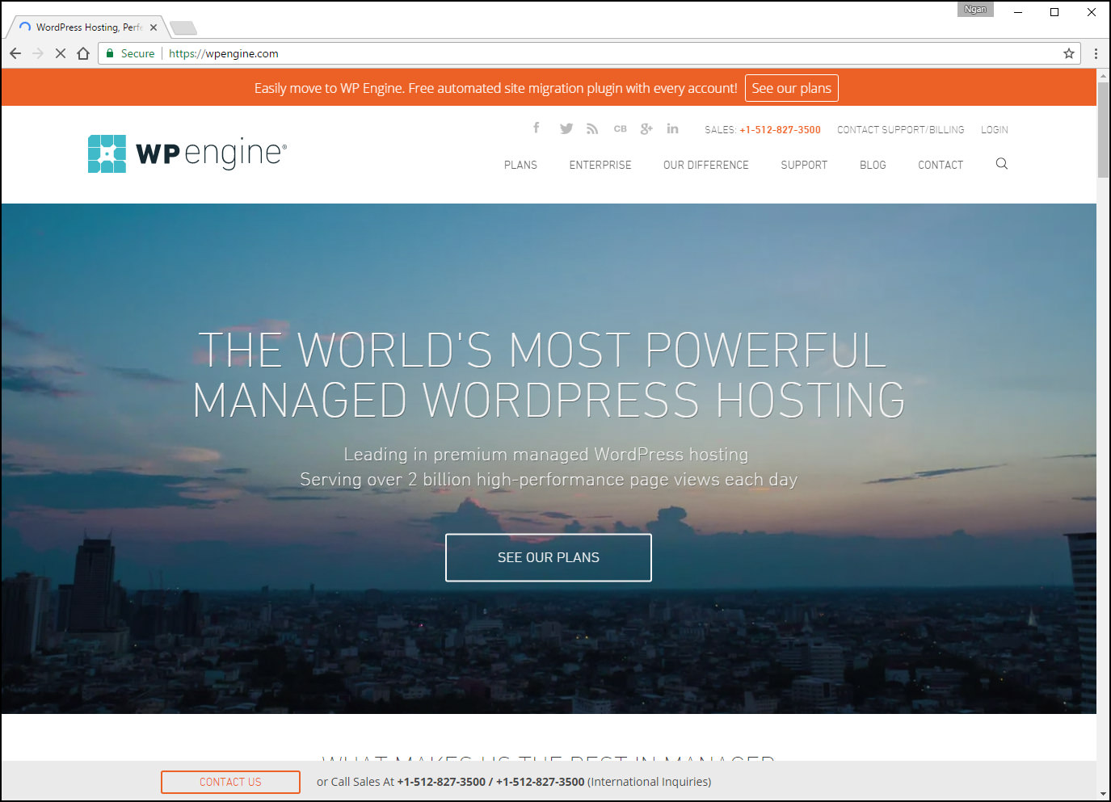Open the Enterprise menu item
Image resolution: width=1111 pixels, height=802 pixels.
pyautogui.click(x=600, y=165)
